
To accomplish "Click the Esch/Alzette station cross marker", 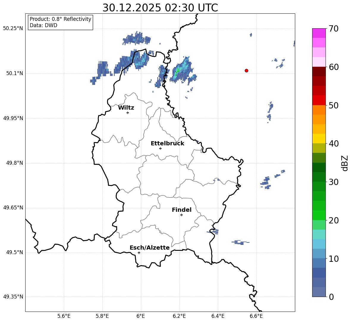I will click(139, 253).
